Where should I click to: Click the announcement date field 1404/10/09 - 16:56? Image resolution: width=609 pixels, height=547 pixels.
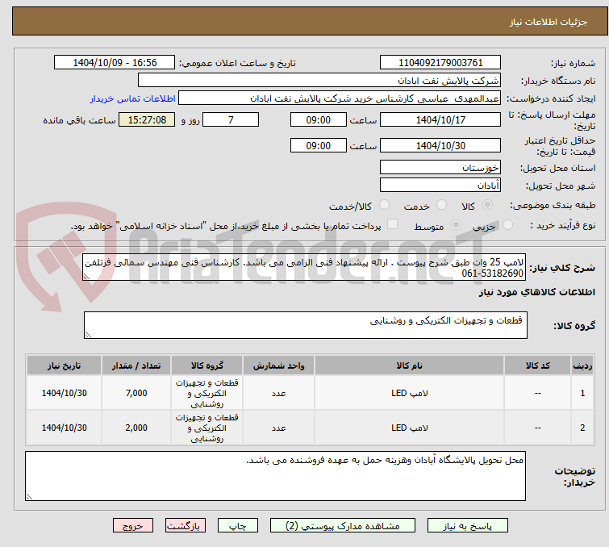pyautogui.click(x=115, y=63)
